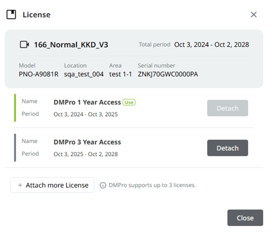The width and height of the screenshot is (273, 233).
Task: Close the License dialog with X icon
Action: tap(253, 15)
